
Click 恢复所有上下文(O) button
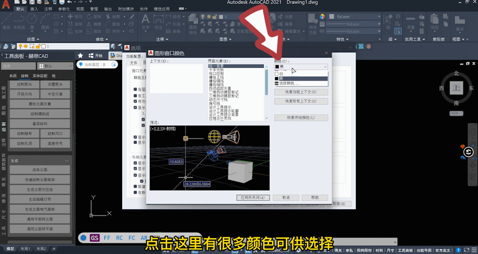[301, 101]
